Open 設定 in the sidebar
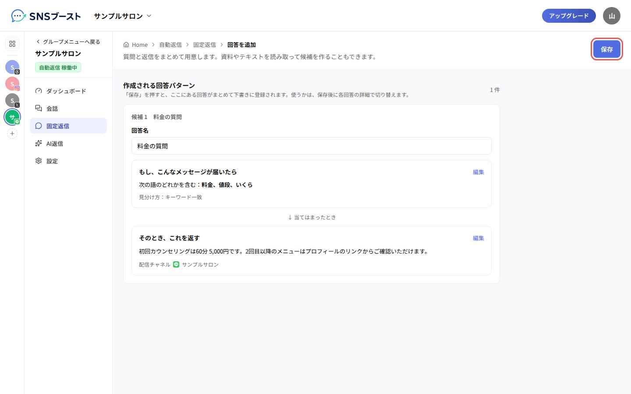The height and width of the screenshot is (394, 631). [68, 161]
